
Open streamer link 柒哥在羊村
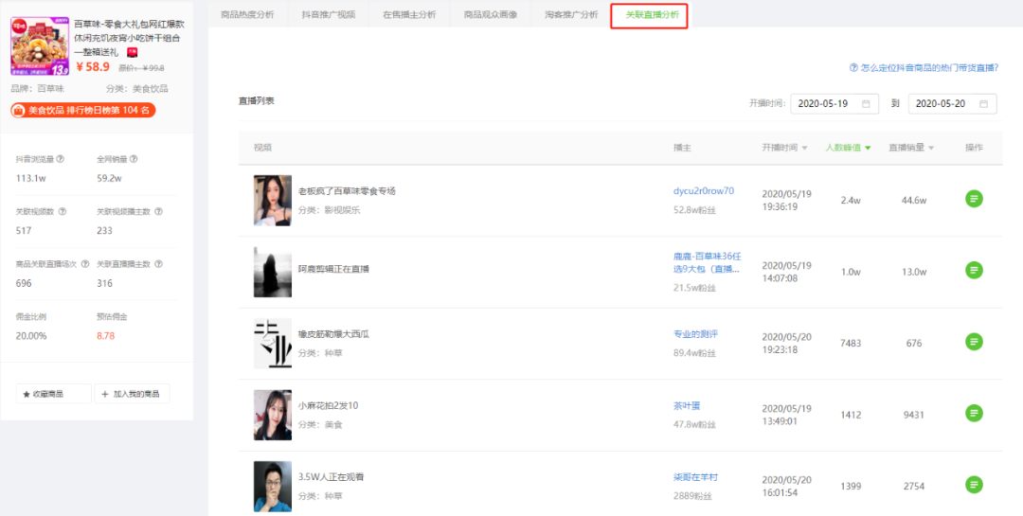click(695, 477)
